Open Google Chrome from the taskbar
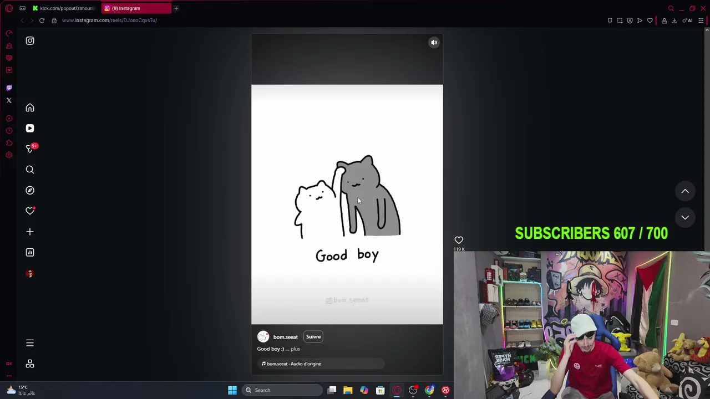Viewport: 710px width, 399px height. click(x=429, y=390)
